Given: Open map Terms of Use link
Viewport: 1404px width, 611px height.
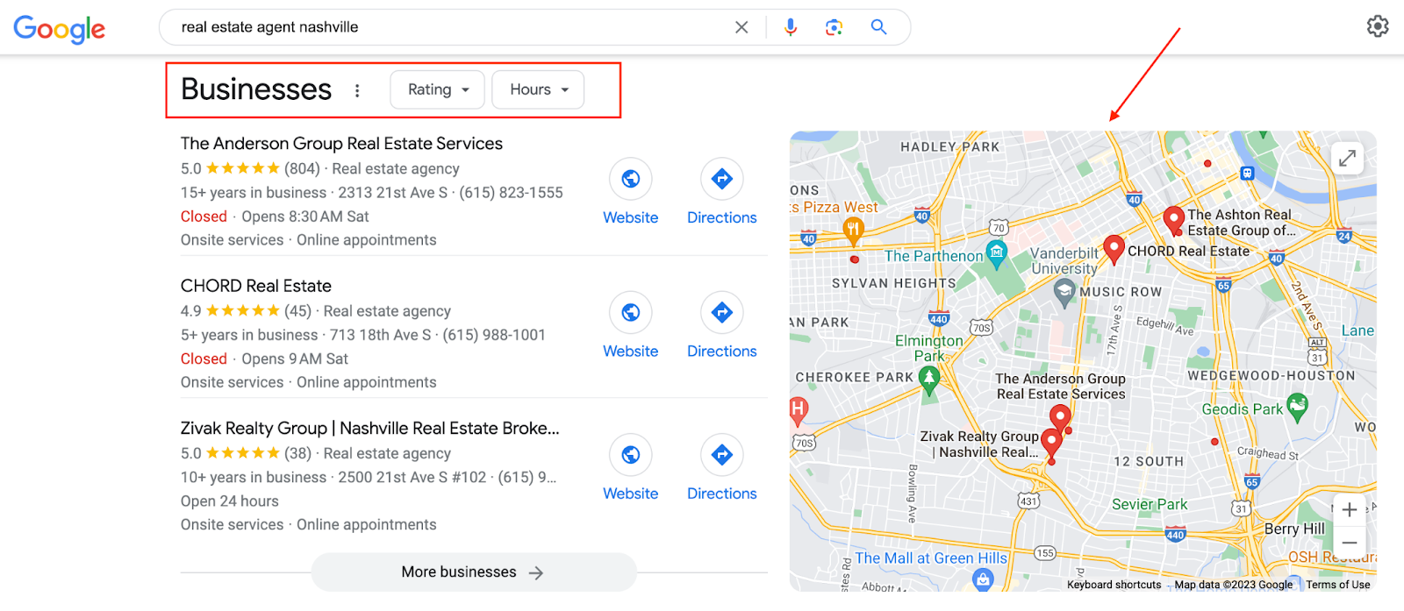Looking at the screenshot, I should click(1337, 585).
